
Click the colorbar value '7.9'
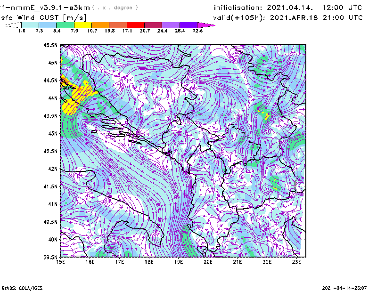point(74,31)
